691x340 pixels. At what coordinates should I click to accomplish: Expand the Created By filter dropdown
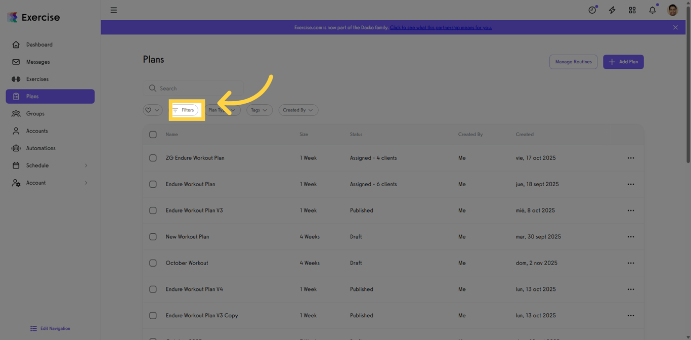point(298,110)
